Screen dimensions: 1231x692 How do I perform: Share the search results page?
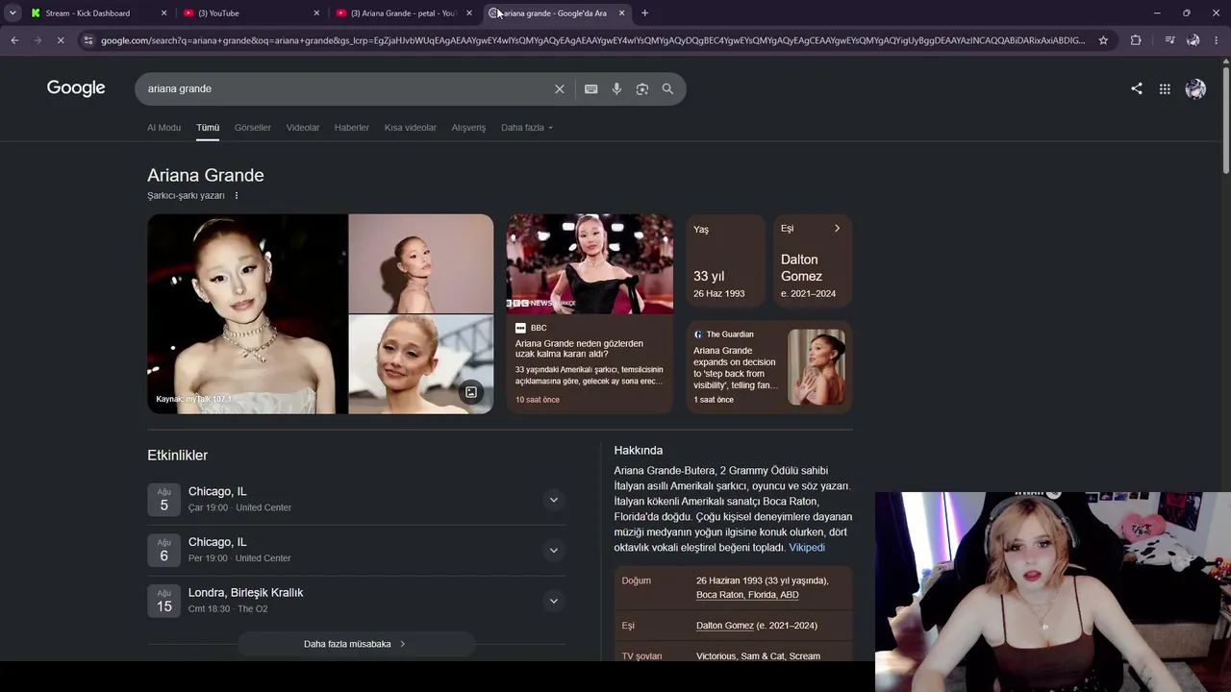click(x=1137, y=88)
